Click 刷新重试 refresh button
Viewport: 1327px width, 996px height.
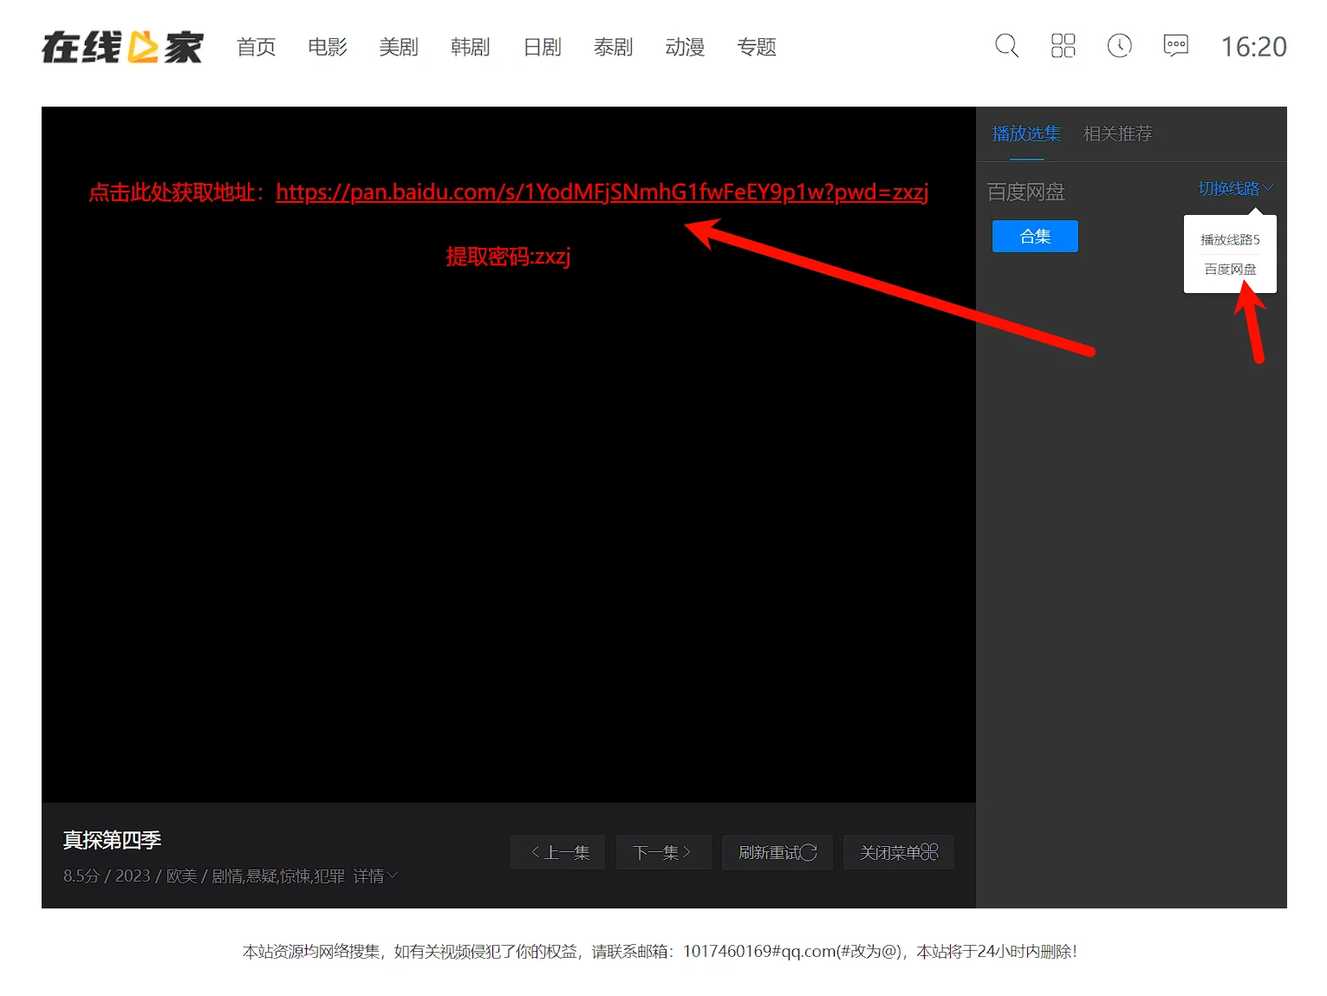pyautogui.click(x=777, y=852)
